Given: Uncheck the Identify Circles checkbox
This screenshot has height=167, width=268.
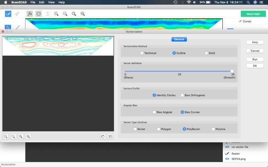Looking at the screenshot, I should pos(154,95).
